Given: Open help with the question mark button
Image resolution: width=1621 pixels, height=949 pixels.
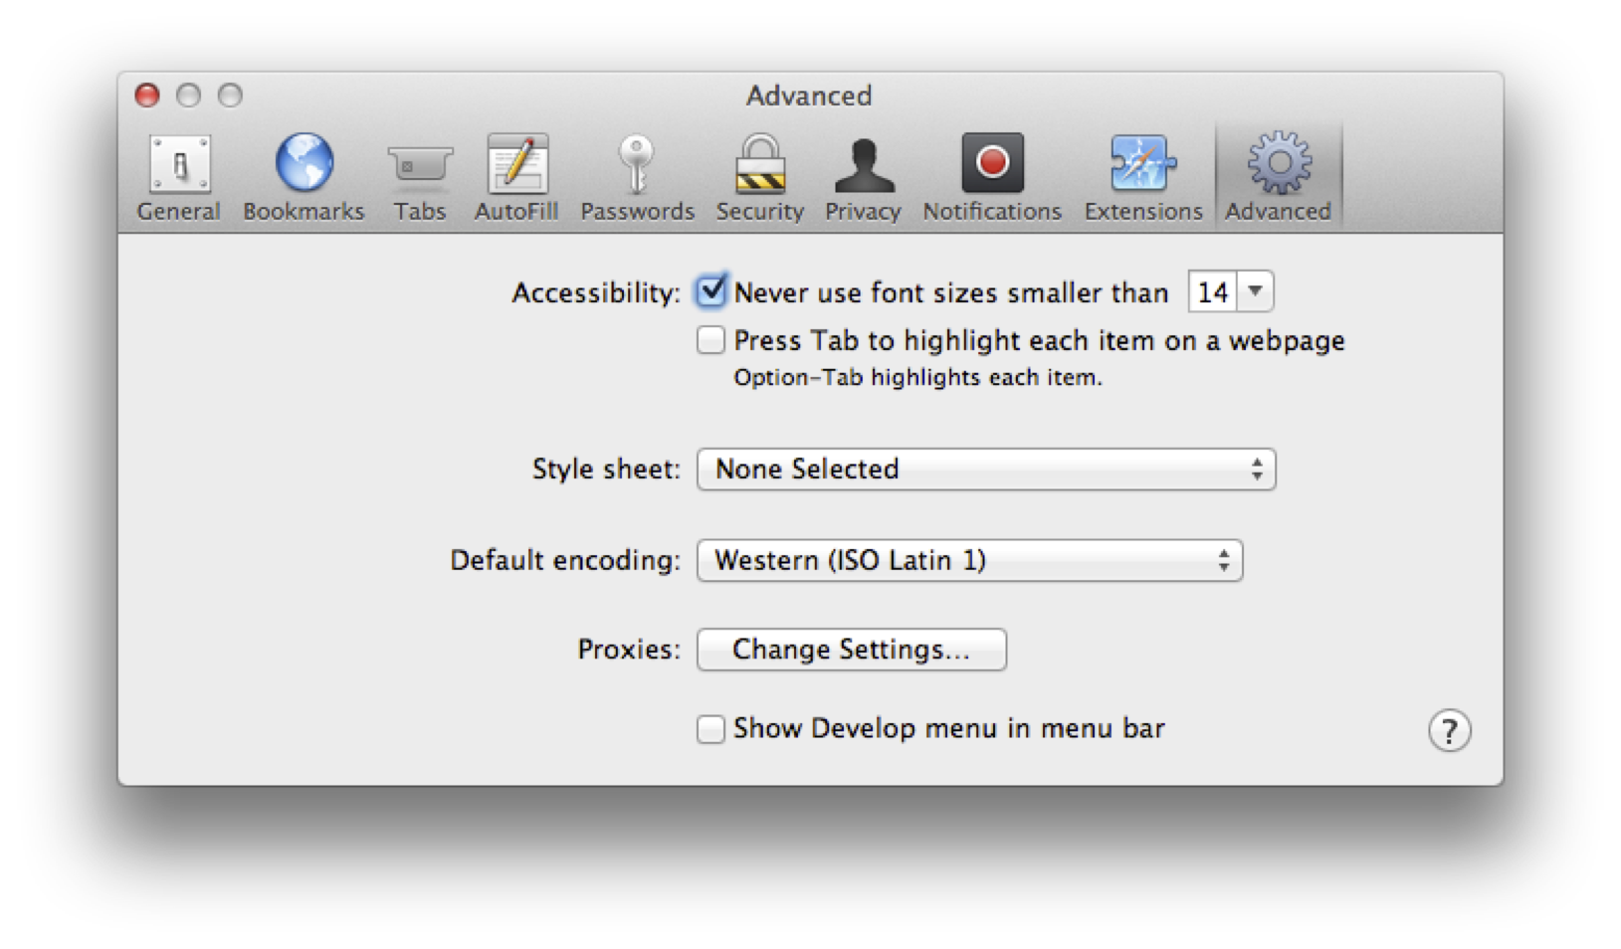Looking at the screenshot, I should pyautogui.click(x=1449, y=731).
